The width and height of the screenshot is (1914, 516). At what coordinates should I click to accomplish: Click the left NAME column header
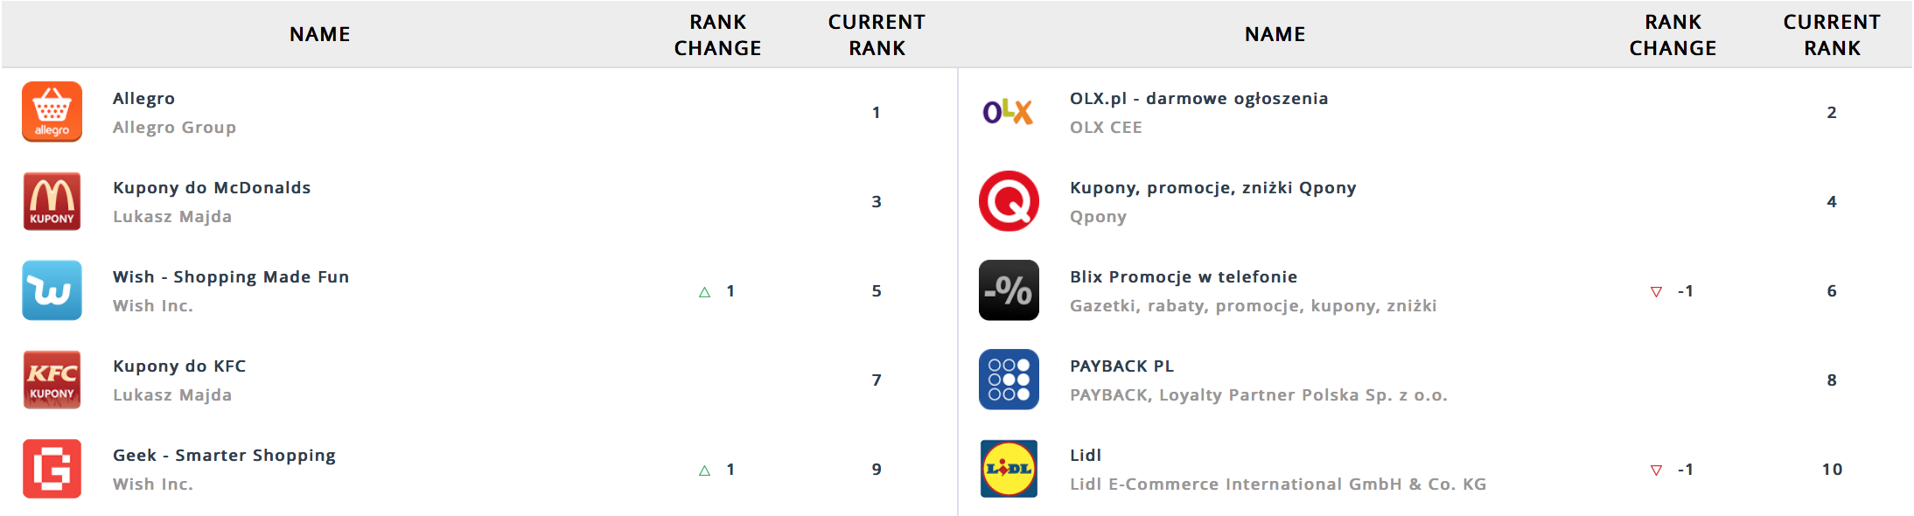pos(320,34)
